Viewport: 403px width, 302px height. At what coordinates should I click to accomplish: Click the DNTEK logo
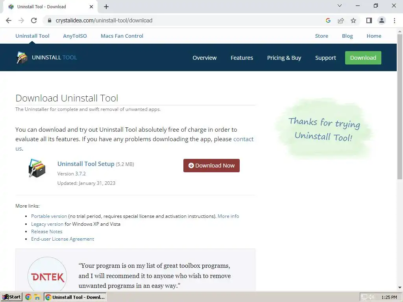(x=47, y=277)
